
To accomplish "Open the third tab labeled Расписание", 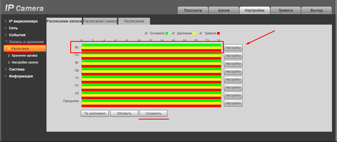I will pyautogui.click(x=134, y=21).
